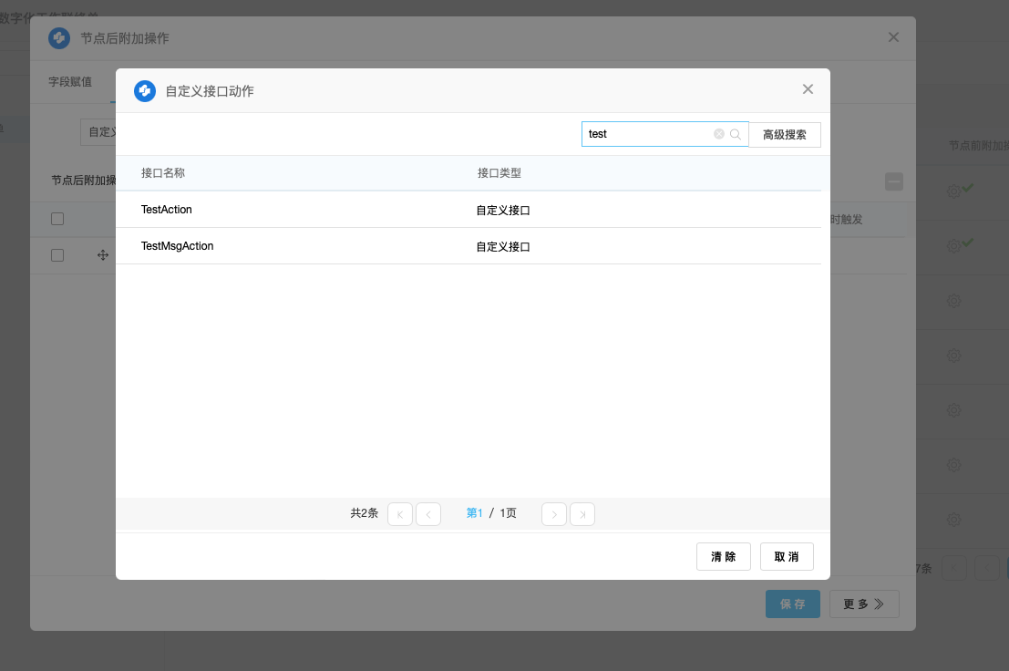Click the fourth gear icon in the right column

coord(953,356)
